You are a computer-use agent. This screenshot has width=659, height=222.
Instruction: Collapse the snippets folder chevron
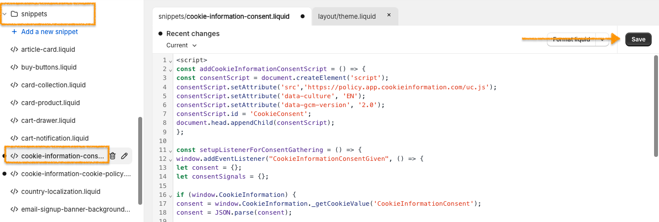click(5, 14)
